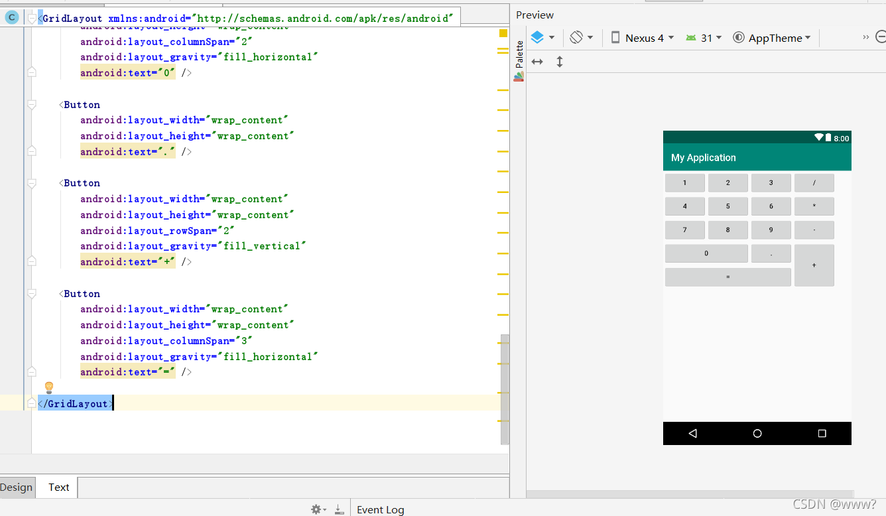Click the wide "=" button in preview
The image size is (886, 516).
point(728,277)
